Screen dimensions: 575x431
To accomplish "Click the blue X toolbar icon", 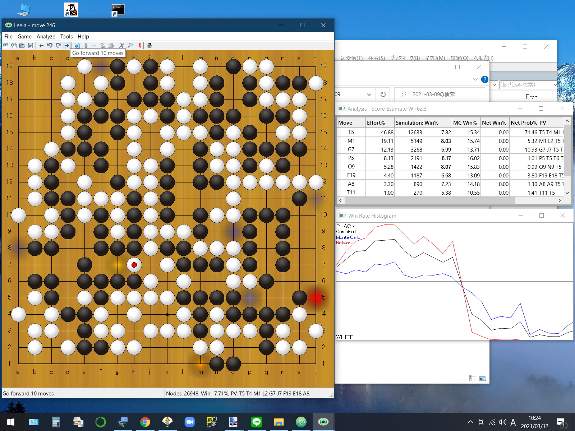I will tap(121, 45).
